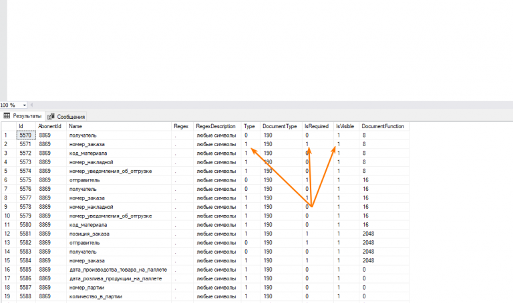
Task: Click DocumentFunction 2048 in row Id 5581
Action: click(x=384, y=234)
